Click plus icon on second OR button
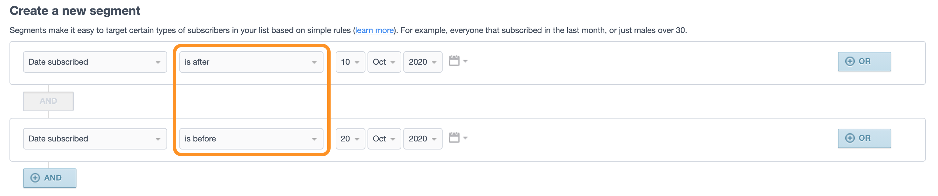938x196 pixels. coord(850,138)
